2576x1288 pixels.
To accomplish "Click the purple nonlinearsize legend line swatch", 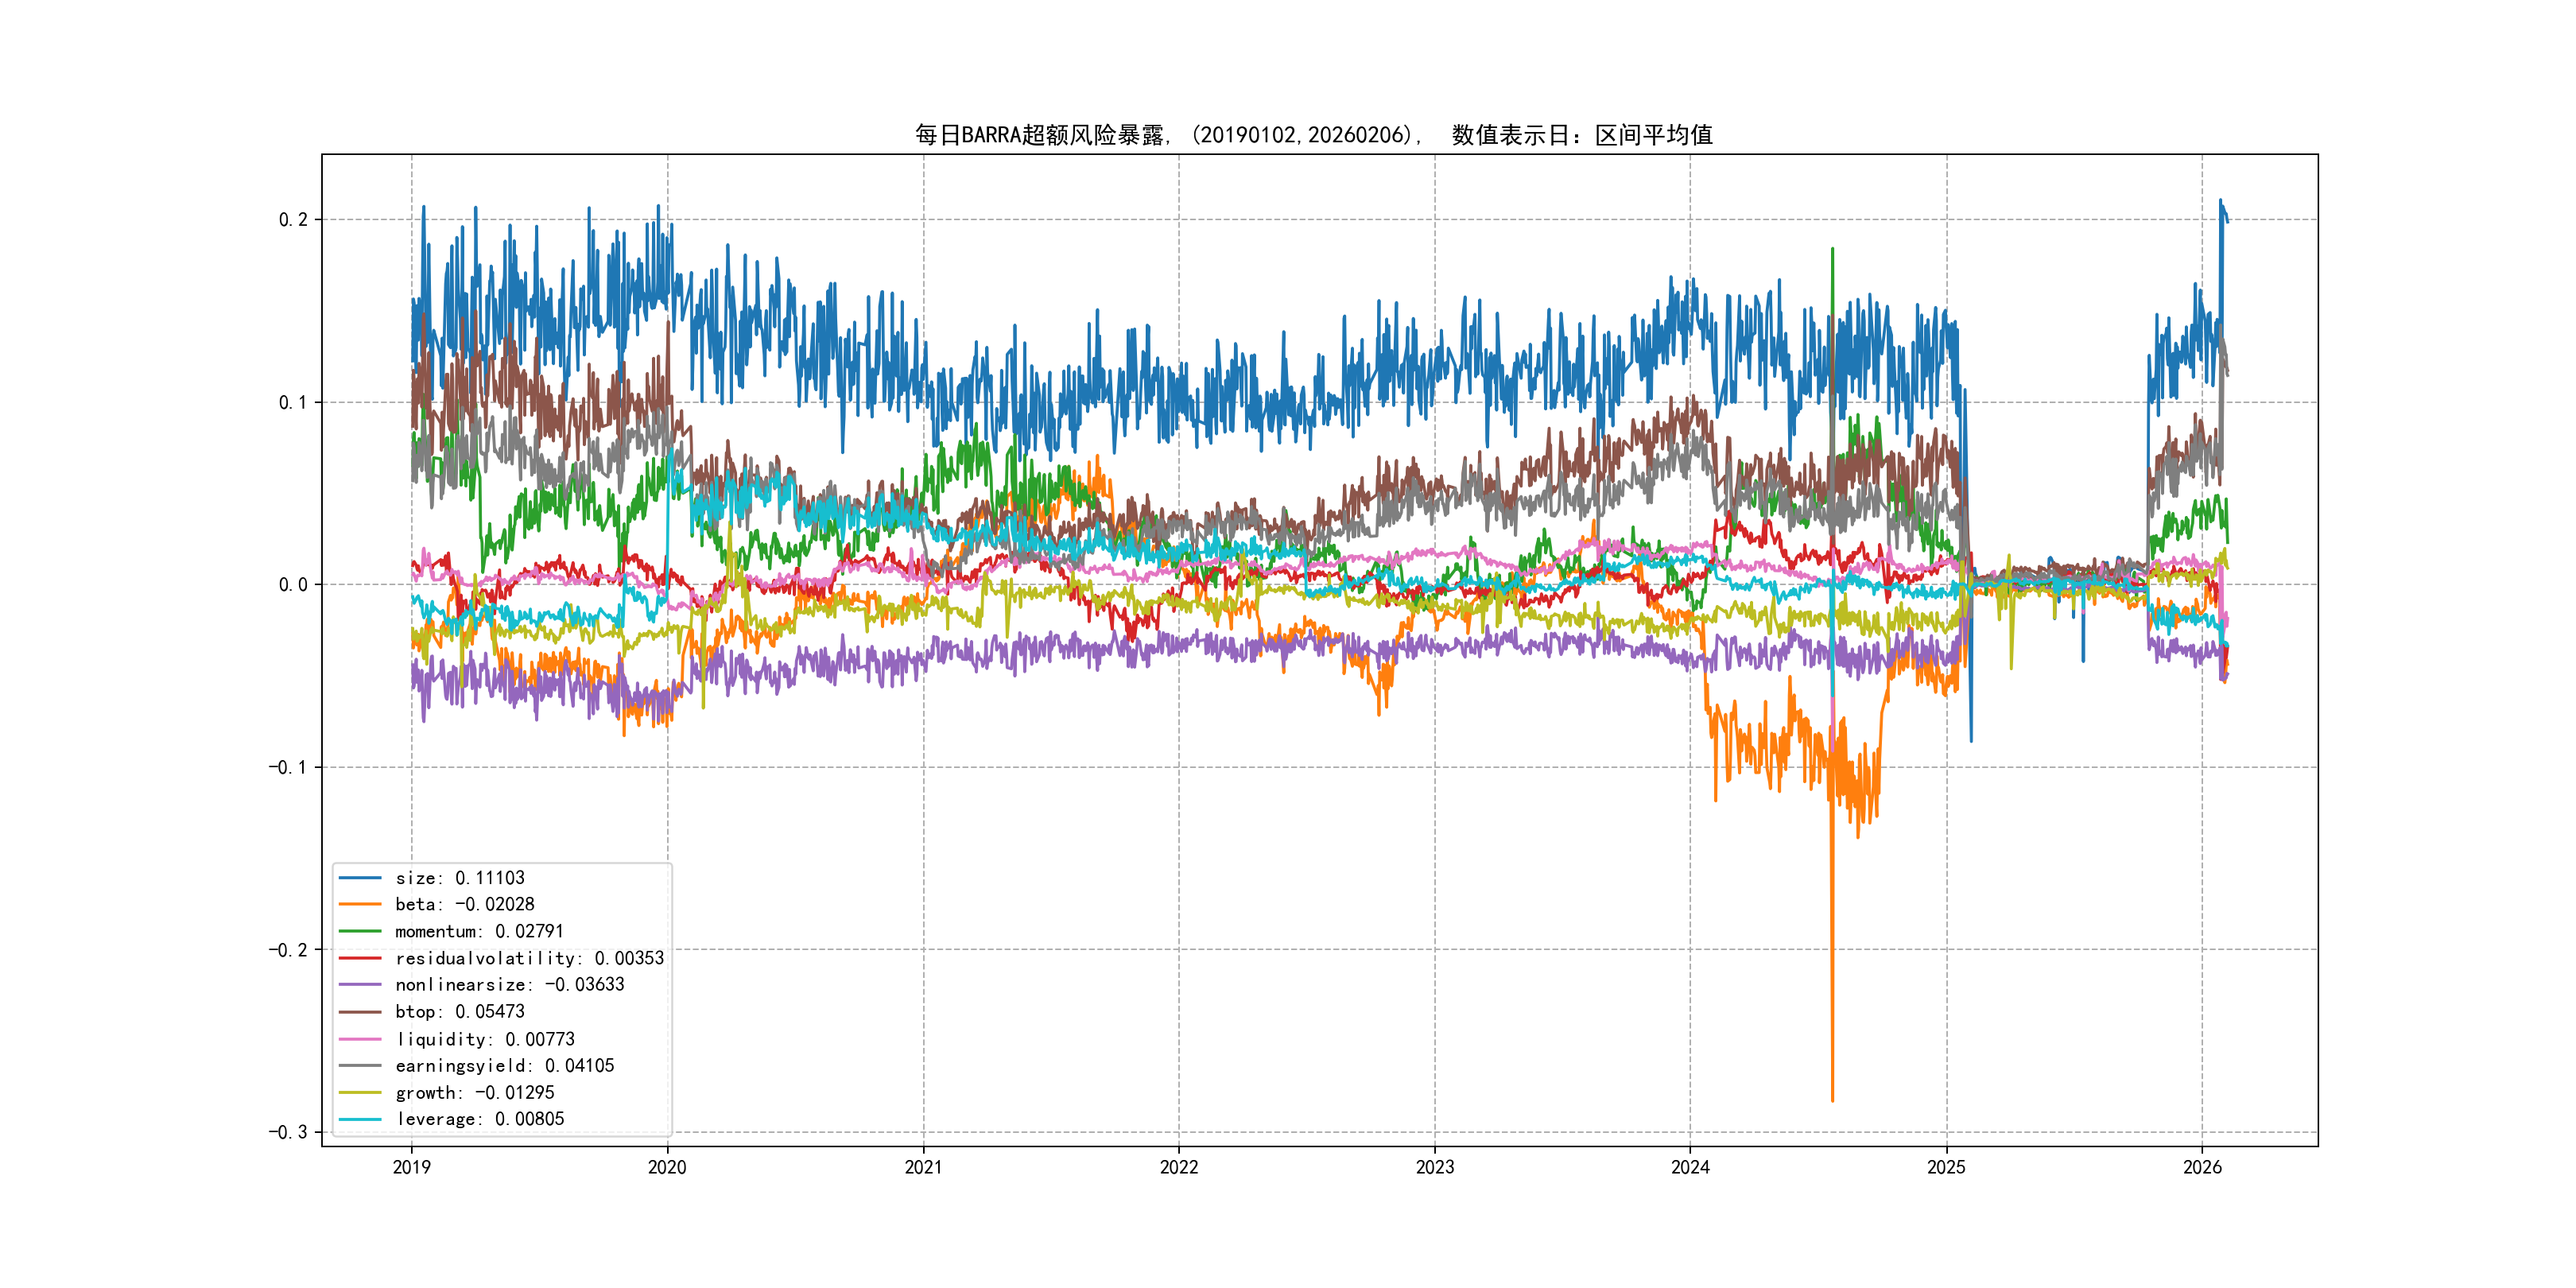I will coord(360,985).
